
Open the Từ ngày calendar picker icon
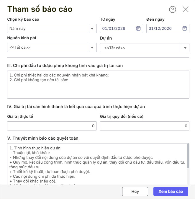(x=138, y=28)
